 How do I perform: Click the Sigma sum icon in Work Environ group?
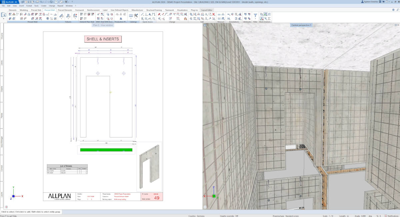point(269,19)
